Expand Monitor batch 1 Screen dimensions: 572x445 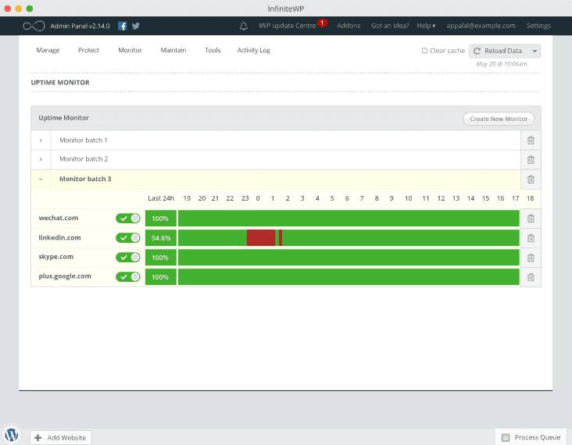(41, 141)
